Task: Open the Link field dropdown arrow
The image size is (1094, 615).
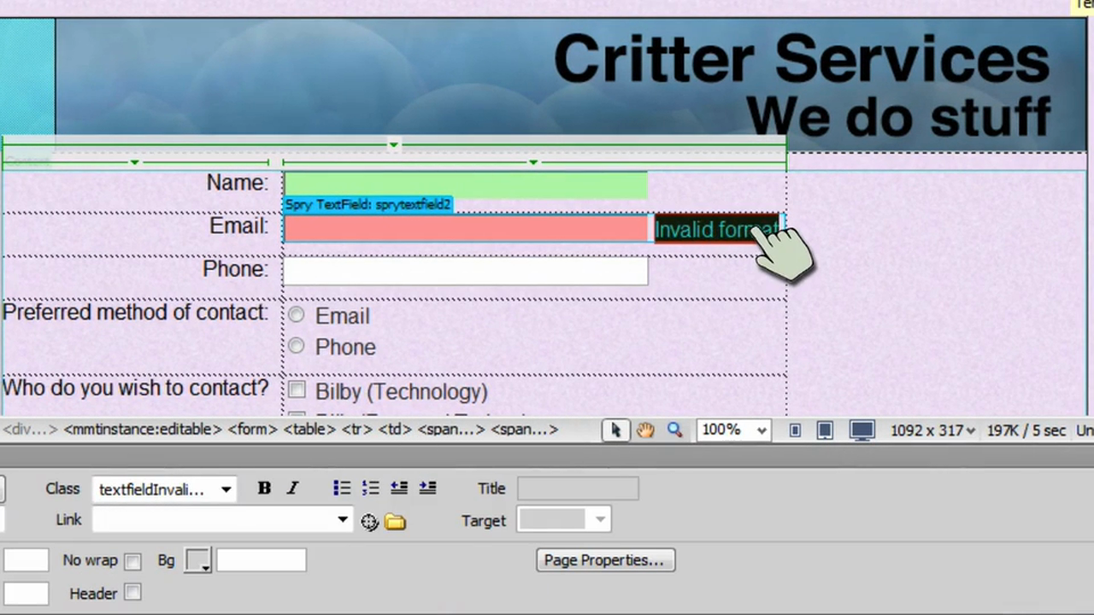Action: [x=343, y=520]
